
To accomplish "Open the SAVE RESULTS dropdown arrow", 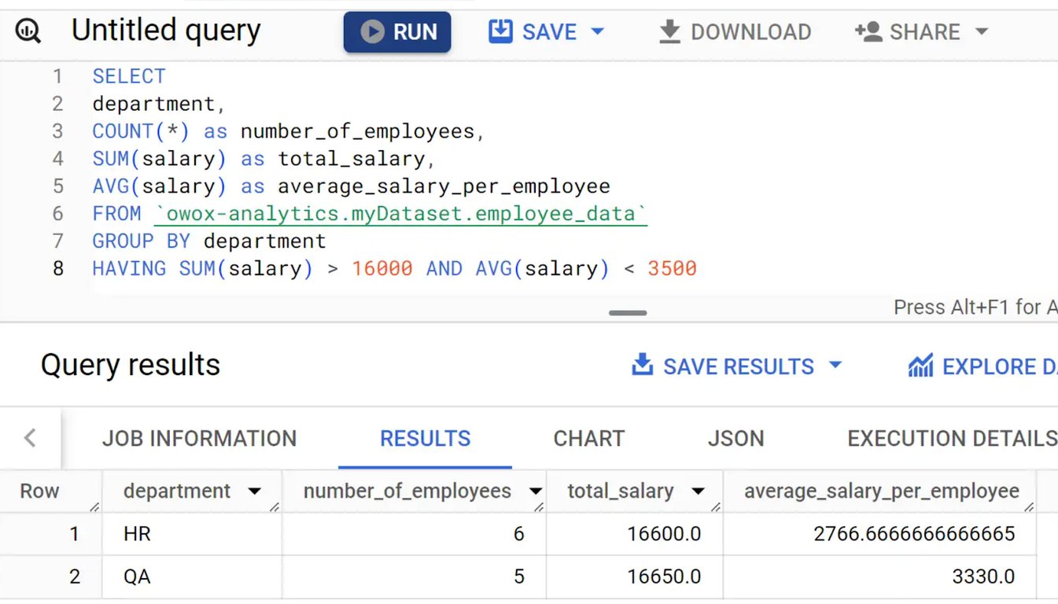I will point(835,366).
